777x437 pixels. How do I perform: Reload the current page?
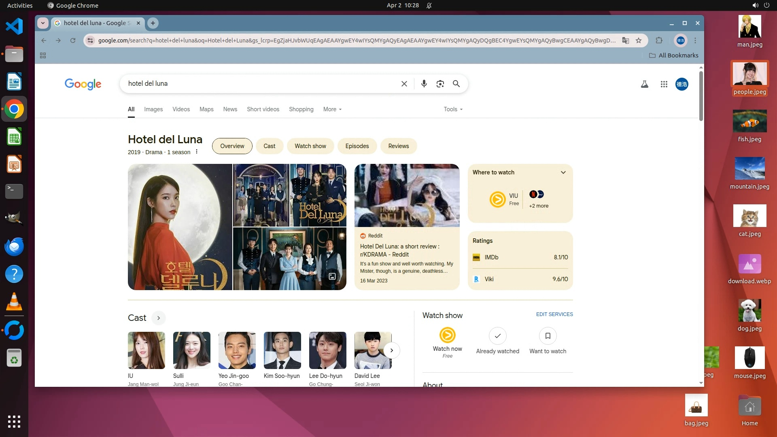tap(73, 40)
